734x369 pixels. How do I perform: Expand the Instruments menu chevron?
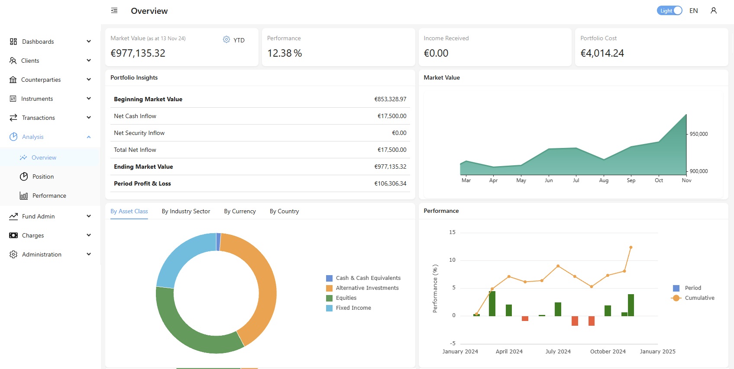click(x=89, y=99)
